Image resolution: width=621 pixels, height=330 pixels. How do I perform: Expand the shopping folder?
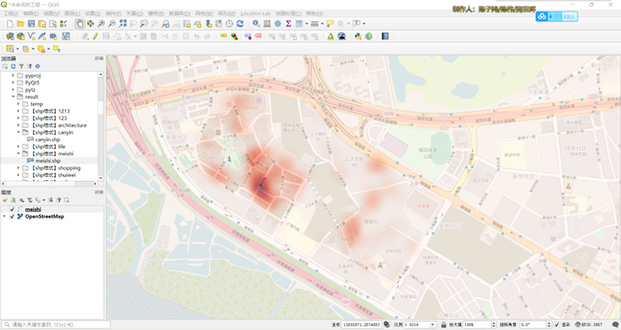pyautogui.click(x=18, y=168)
